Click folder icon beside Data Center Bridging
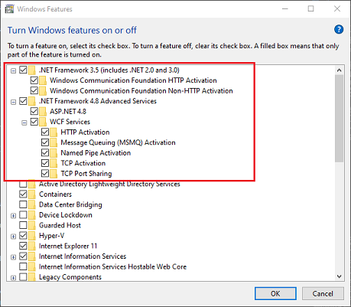 [x=32, y=204]
